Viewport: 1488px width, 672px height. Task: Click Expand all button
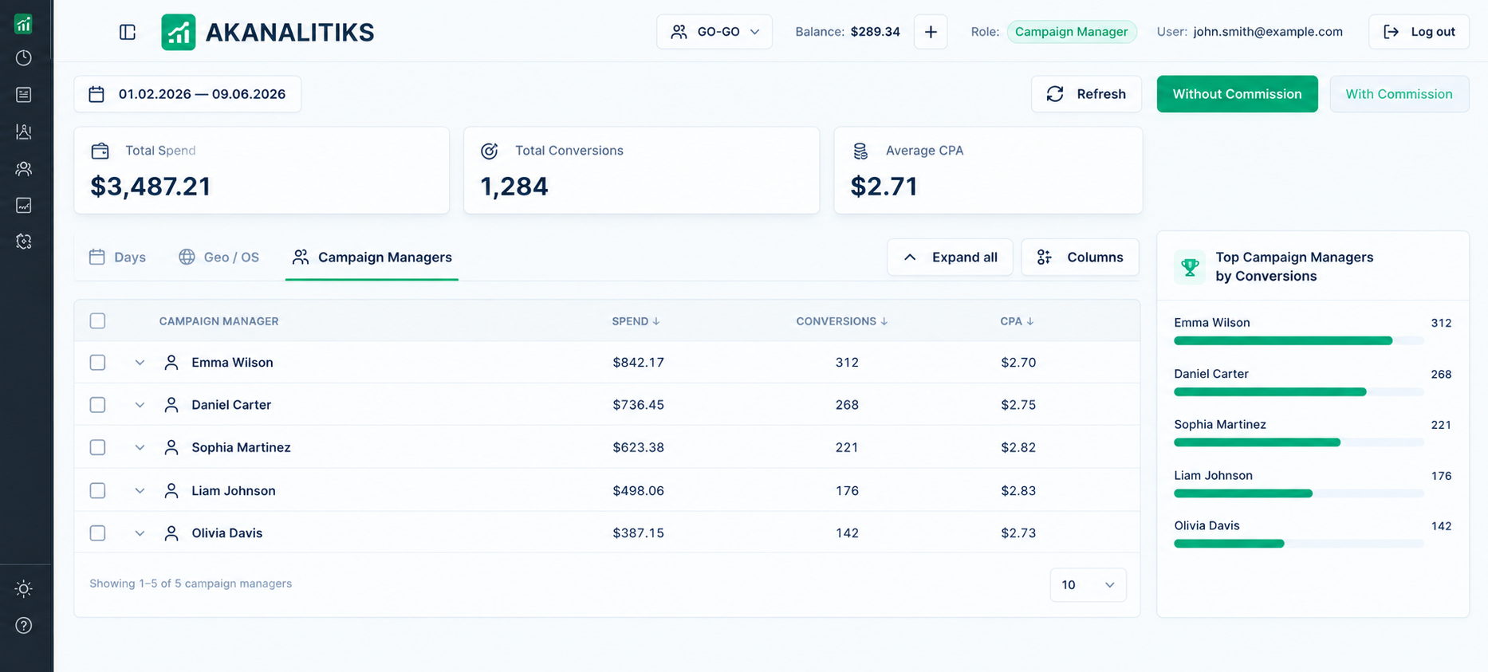click(x=950, y=257)
